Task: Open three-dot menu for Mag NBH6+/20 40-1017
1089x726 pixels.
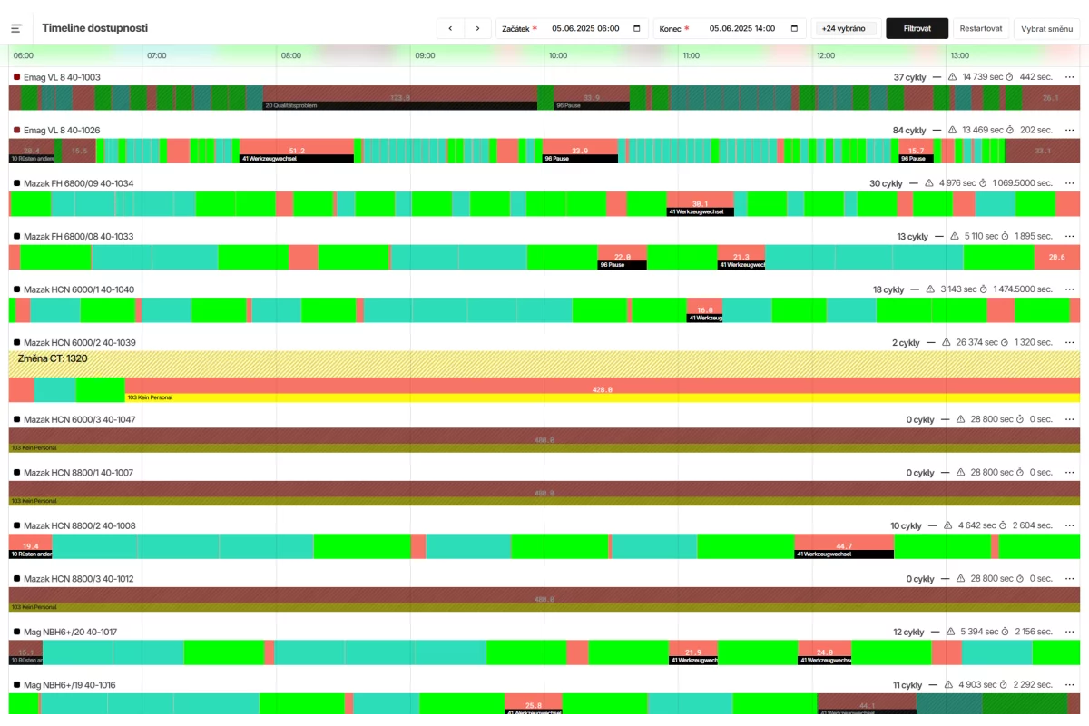Action: 1069,632
